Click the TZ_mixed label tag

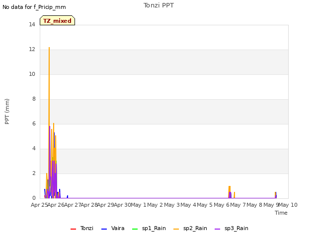58,20
